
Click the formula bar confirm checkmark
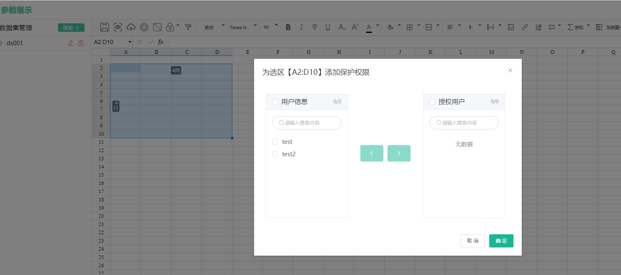[x=151, y=42]
